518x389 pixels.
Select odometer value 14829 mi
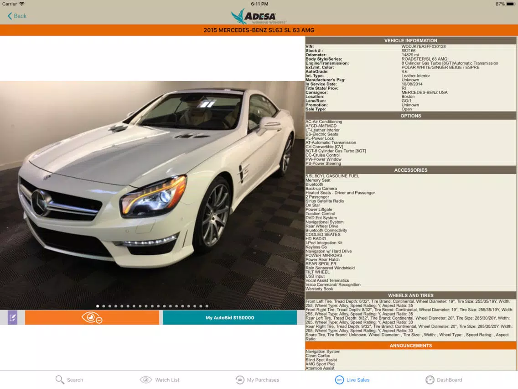[x=410, y=55]
